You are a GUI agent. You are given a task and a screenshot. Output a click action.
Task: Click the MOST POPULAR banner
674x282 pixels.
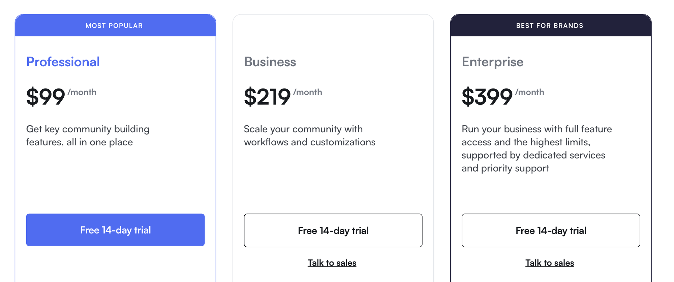[x=114, y=25]
